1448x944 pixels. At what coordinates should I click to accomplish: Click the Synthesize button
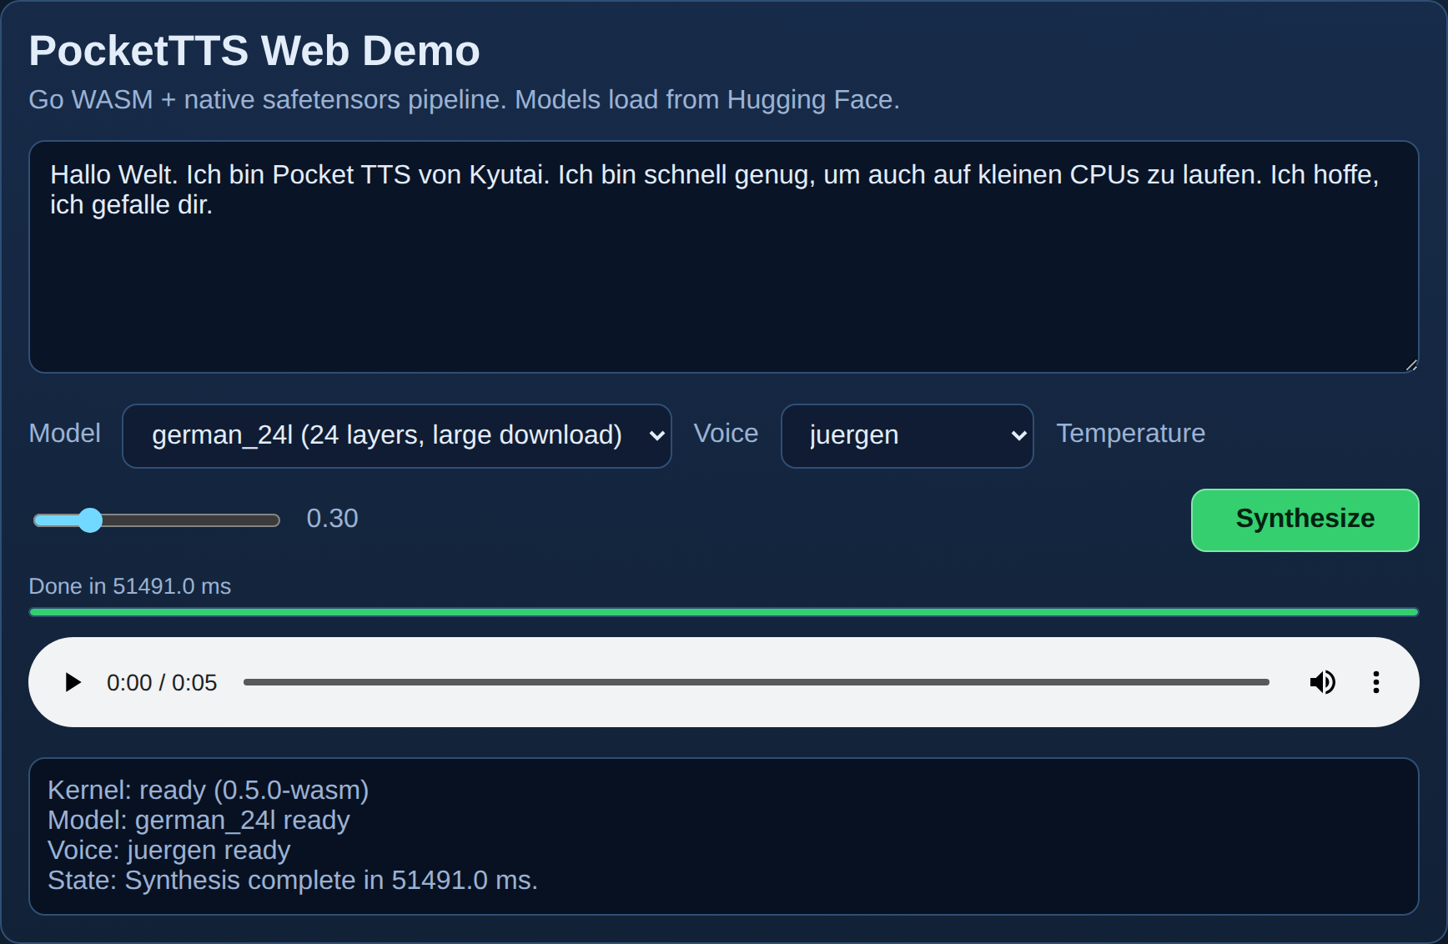(1305, 520)
